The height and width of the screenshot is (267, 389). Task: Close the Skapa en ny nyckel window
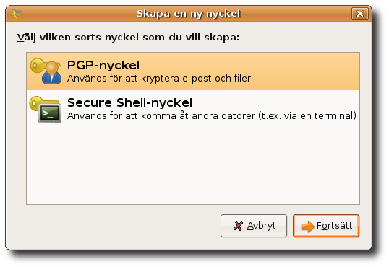tap(360, 14)
